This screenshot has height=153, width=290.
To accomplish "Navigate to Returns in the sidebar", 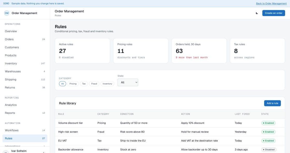I will (x=25, y=88).
